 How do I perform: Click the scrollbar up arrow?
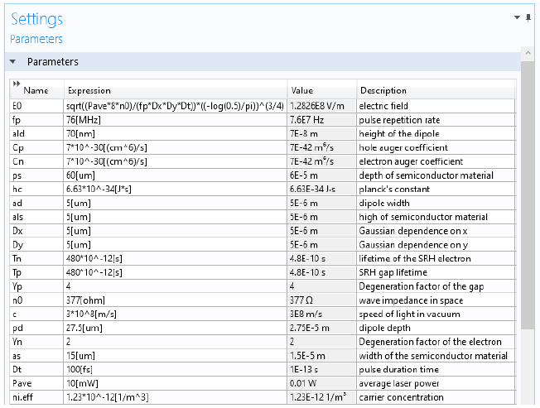[526, 52]
